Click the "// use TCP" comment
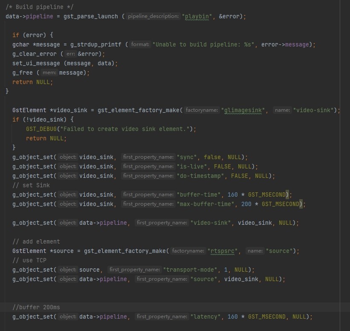 (x=29, y=260)
